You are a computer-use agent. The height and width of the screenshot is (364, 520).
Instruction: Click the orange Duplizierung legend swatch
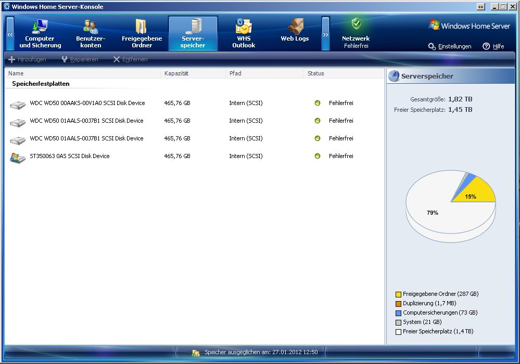[x=398, y=303]
